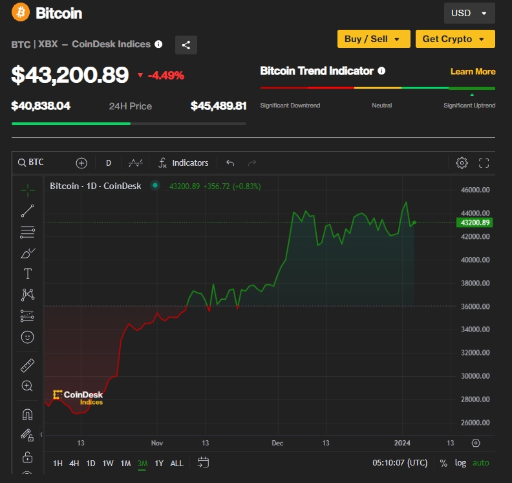This screenshot has height=483, width=512.
Task: Select the zoom in tool
Action: pyautogui.click(x=27, y=386)
